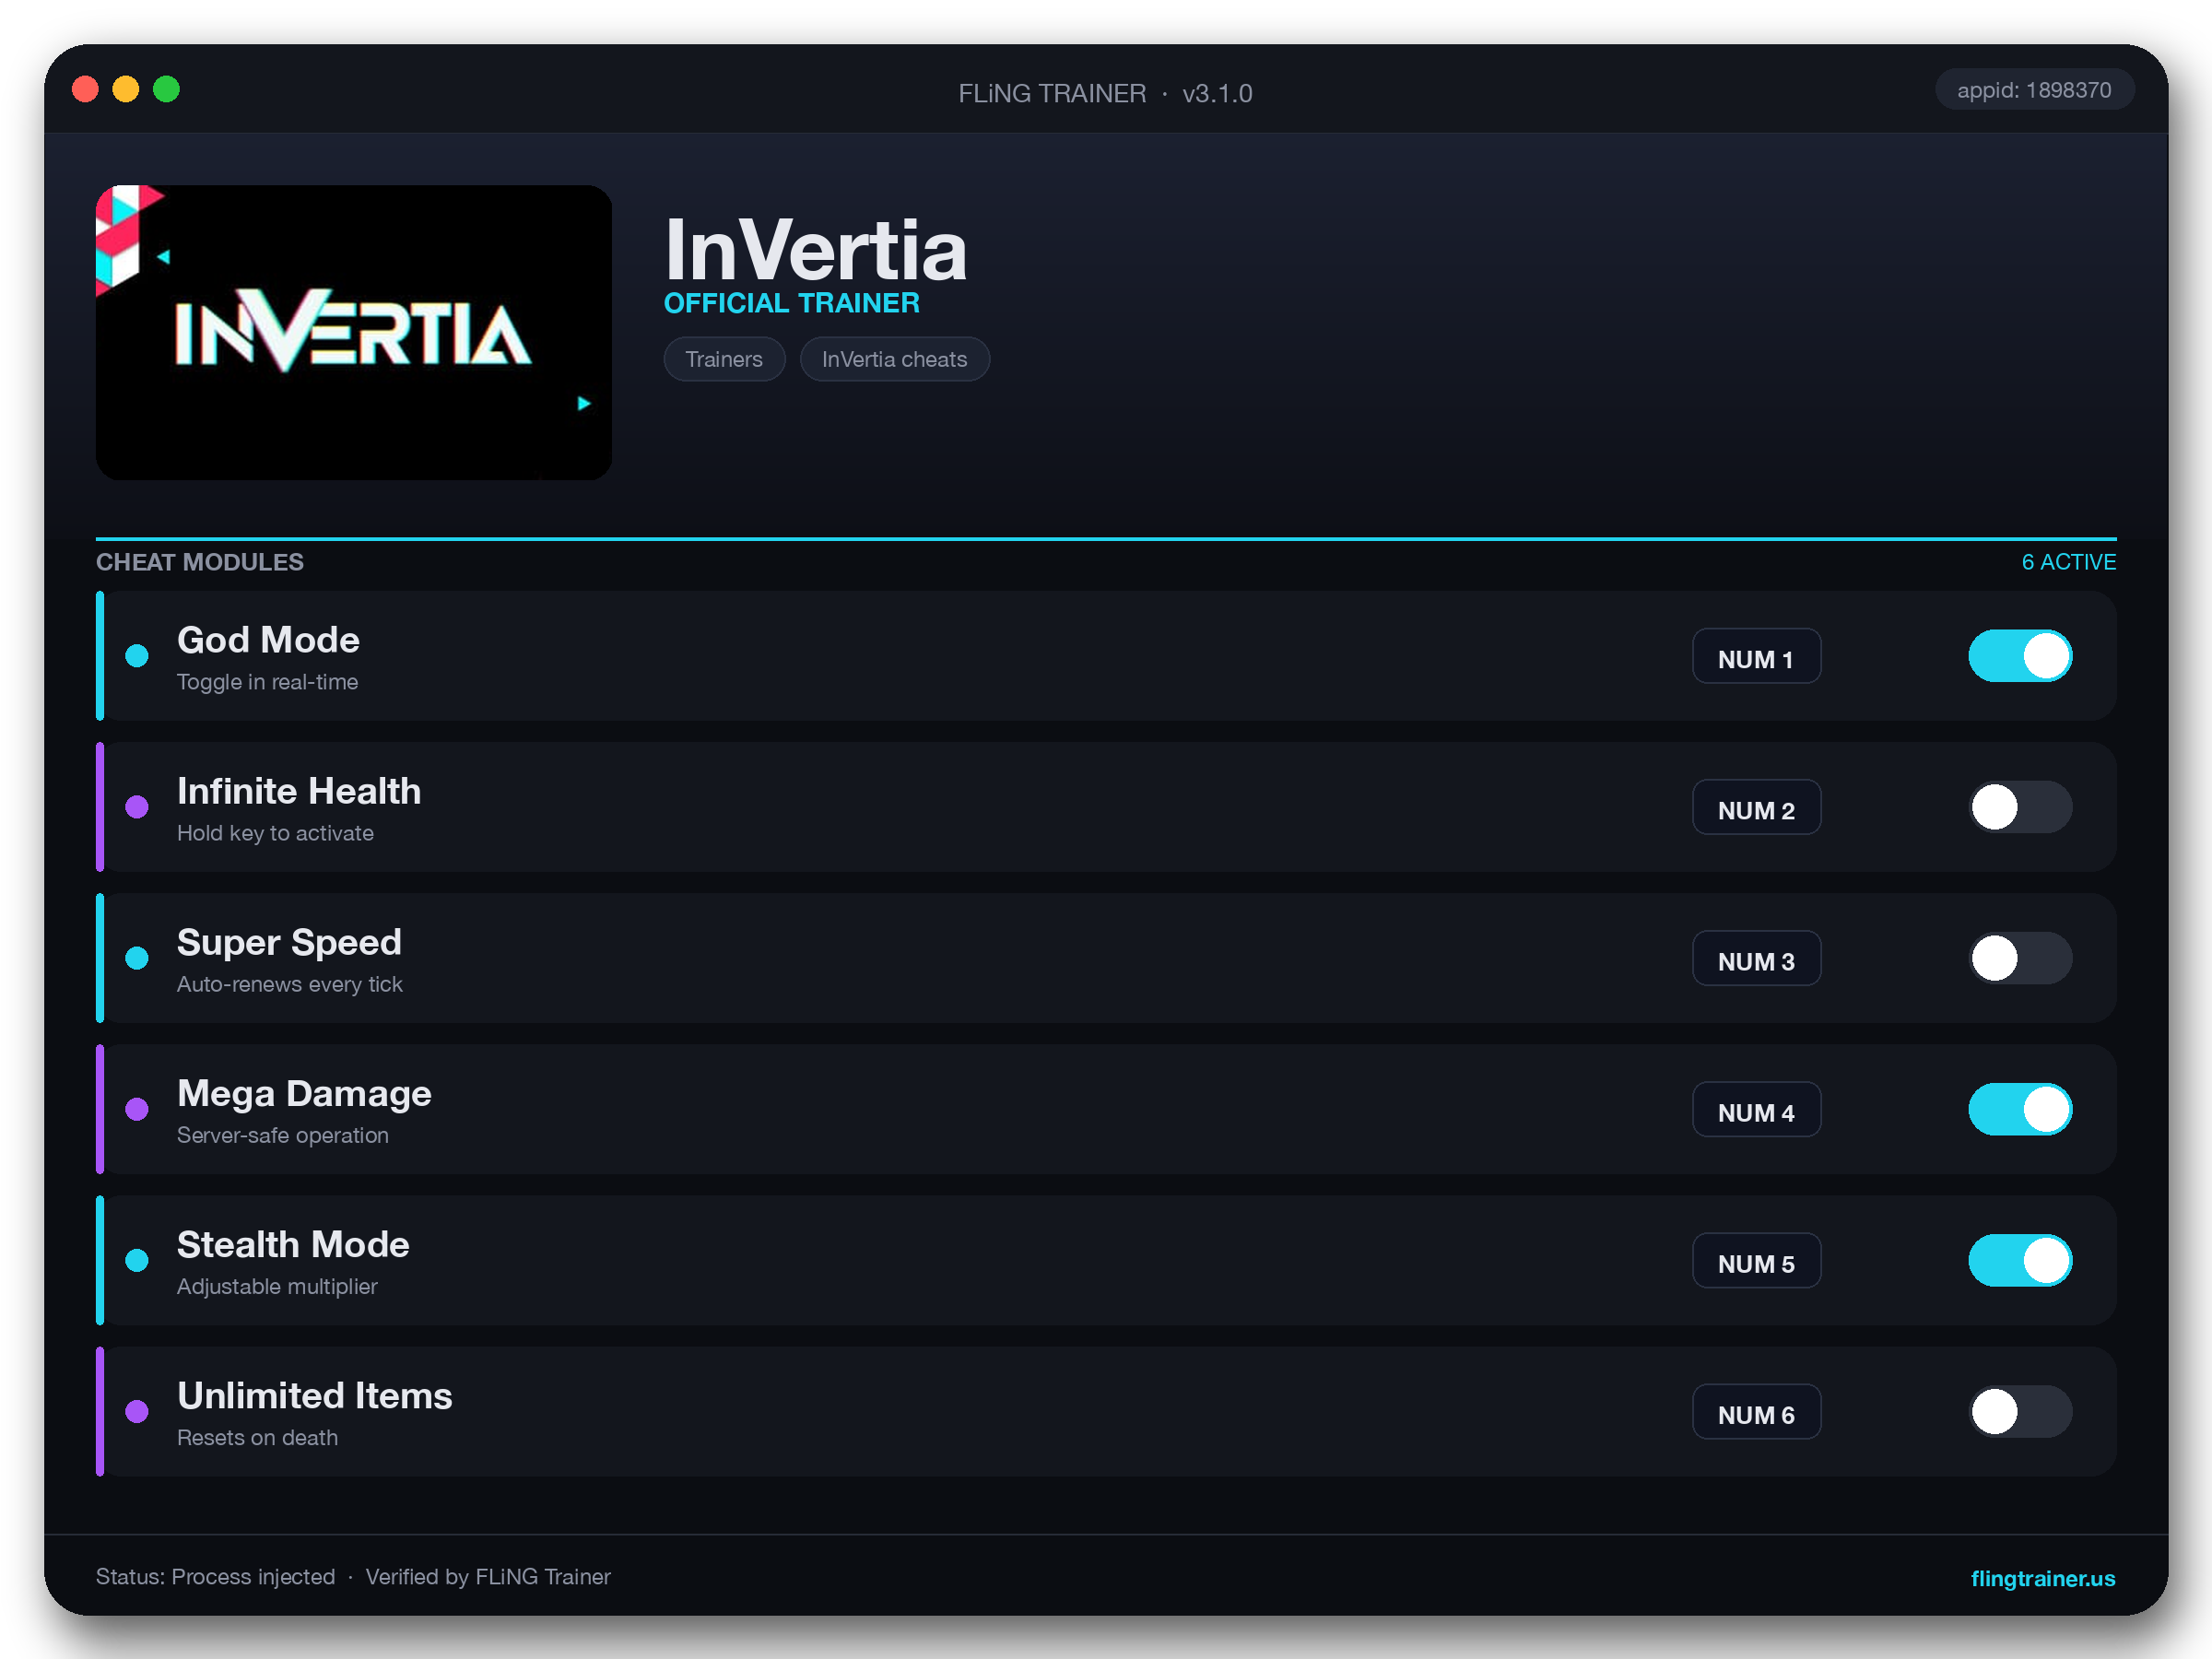
Task: Click the 'Hold key to activate' description
Action: (275, 833)
